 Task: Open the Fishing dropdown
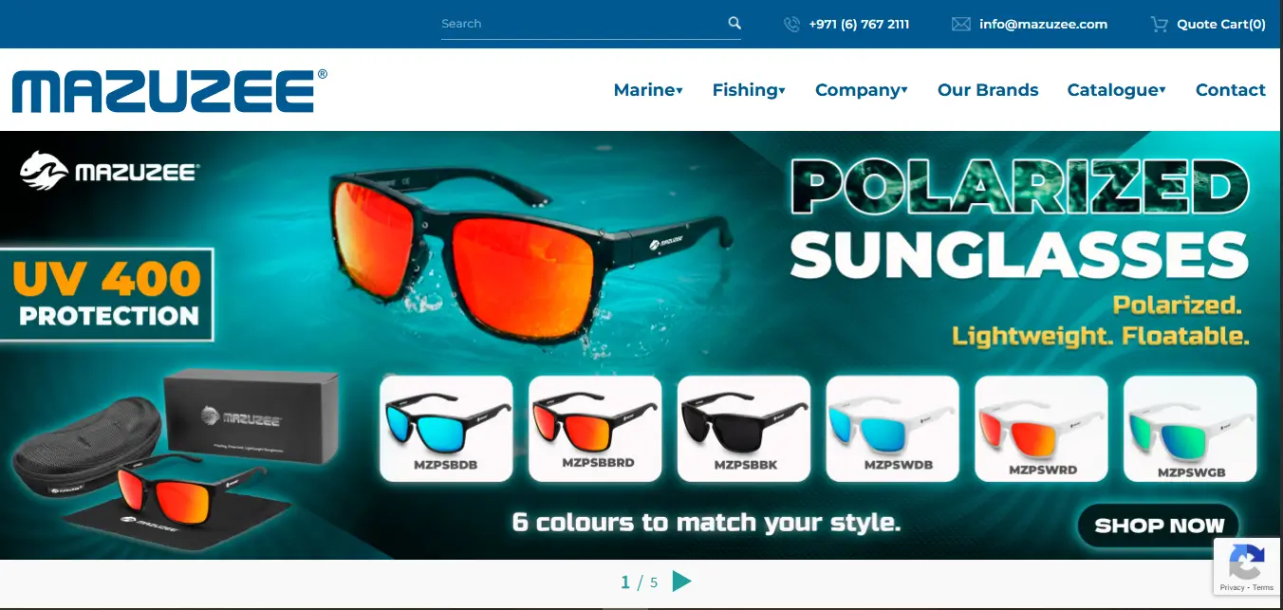click(x=749, y=89)
